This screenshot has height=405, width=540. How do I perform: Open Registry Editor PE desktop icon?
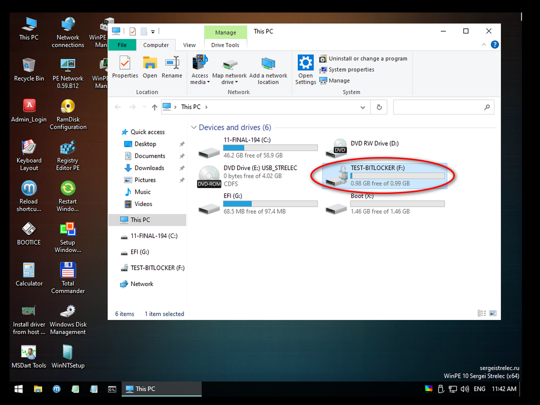click(68, 155)
